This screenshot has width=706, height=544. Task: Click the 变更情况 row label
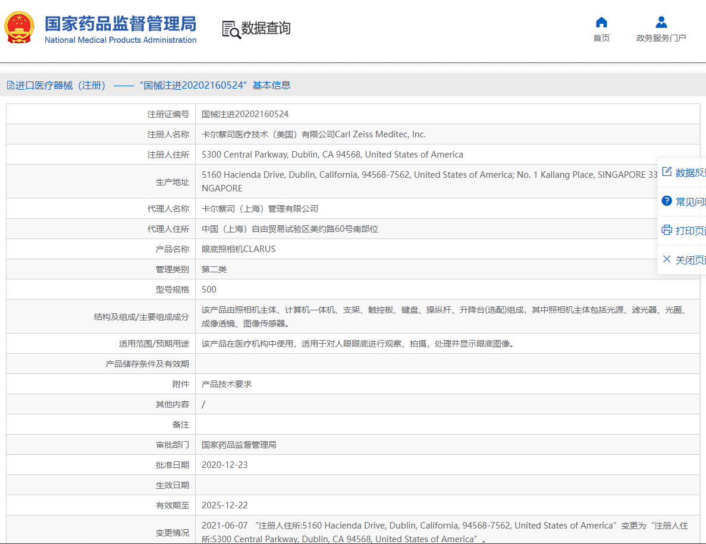pos(172,533)
